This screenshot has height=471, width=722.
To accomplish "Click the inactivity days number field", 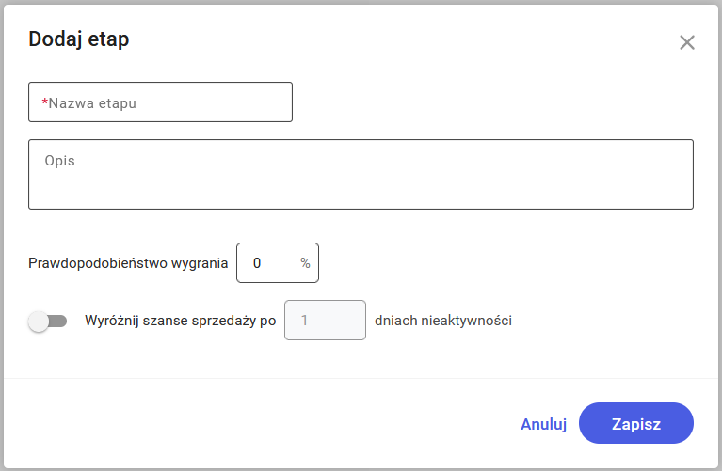I will [x=325, y=321].
